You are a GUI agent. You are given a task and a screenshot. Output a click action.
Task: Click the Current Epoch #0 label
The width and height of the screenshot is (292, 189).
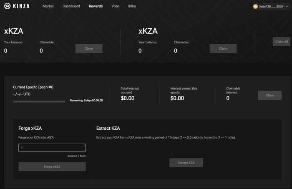point(33,87)
